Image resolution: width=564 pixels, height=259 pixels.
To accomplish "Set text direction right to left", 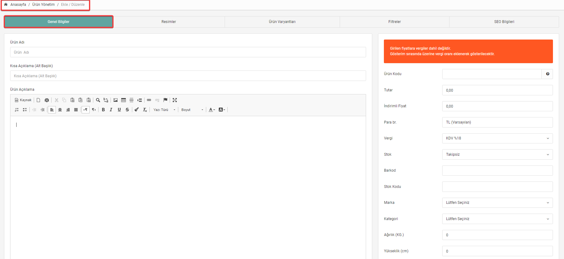I will point(94,110).
